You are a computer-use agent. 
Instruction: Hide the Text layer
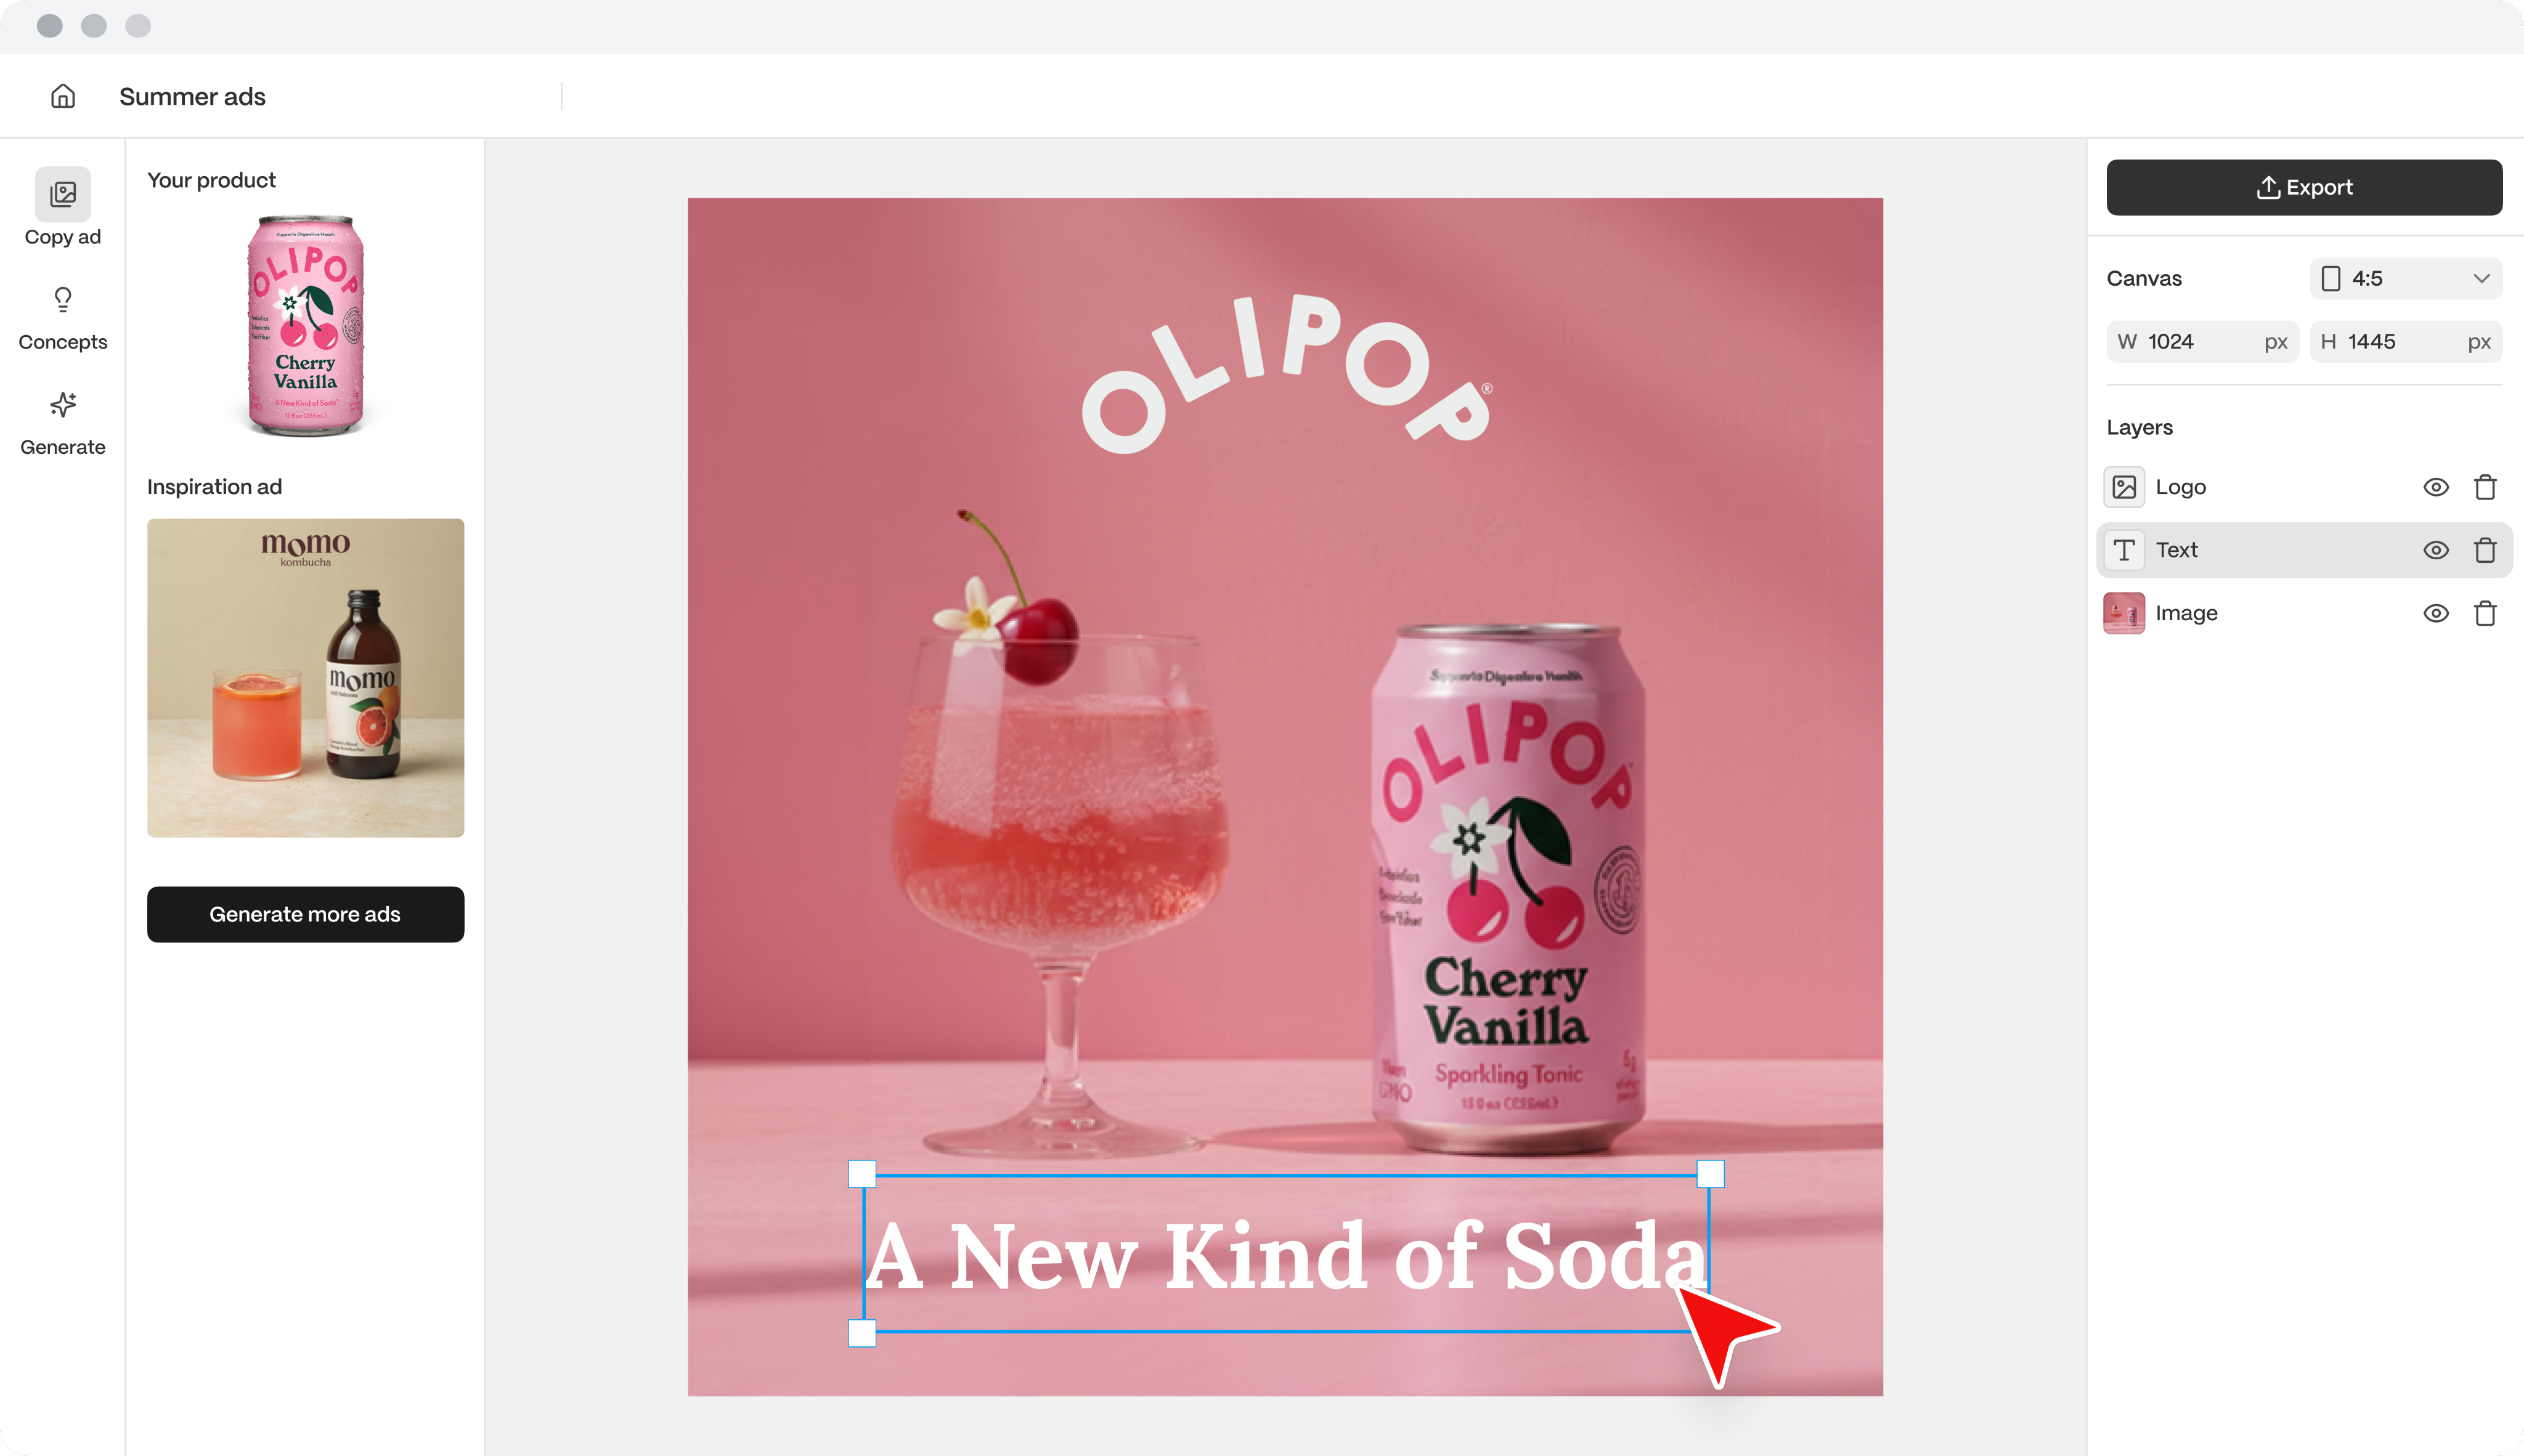tap(2436, 550)
